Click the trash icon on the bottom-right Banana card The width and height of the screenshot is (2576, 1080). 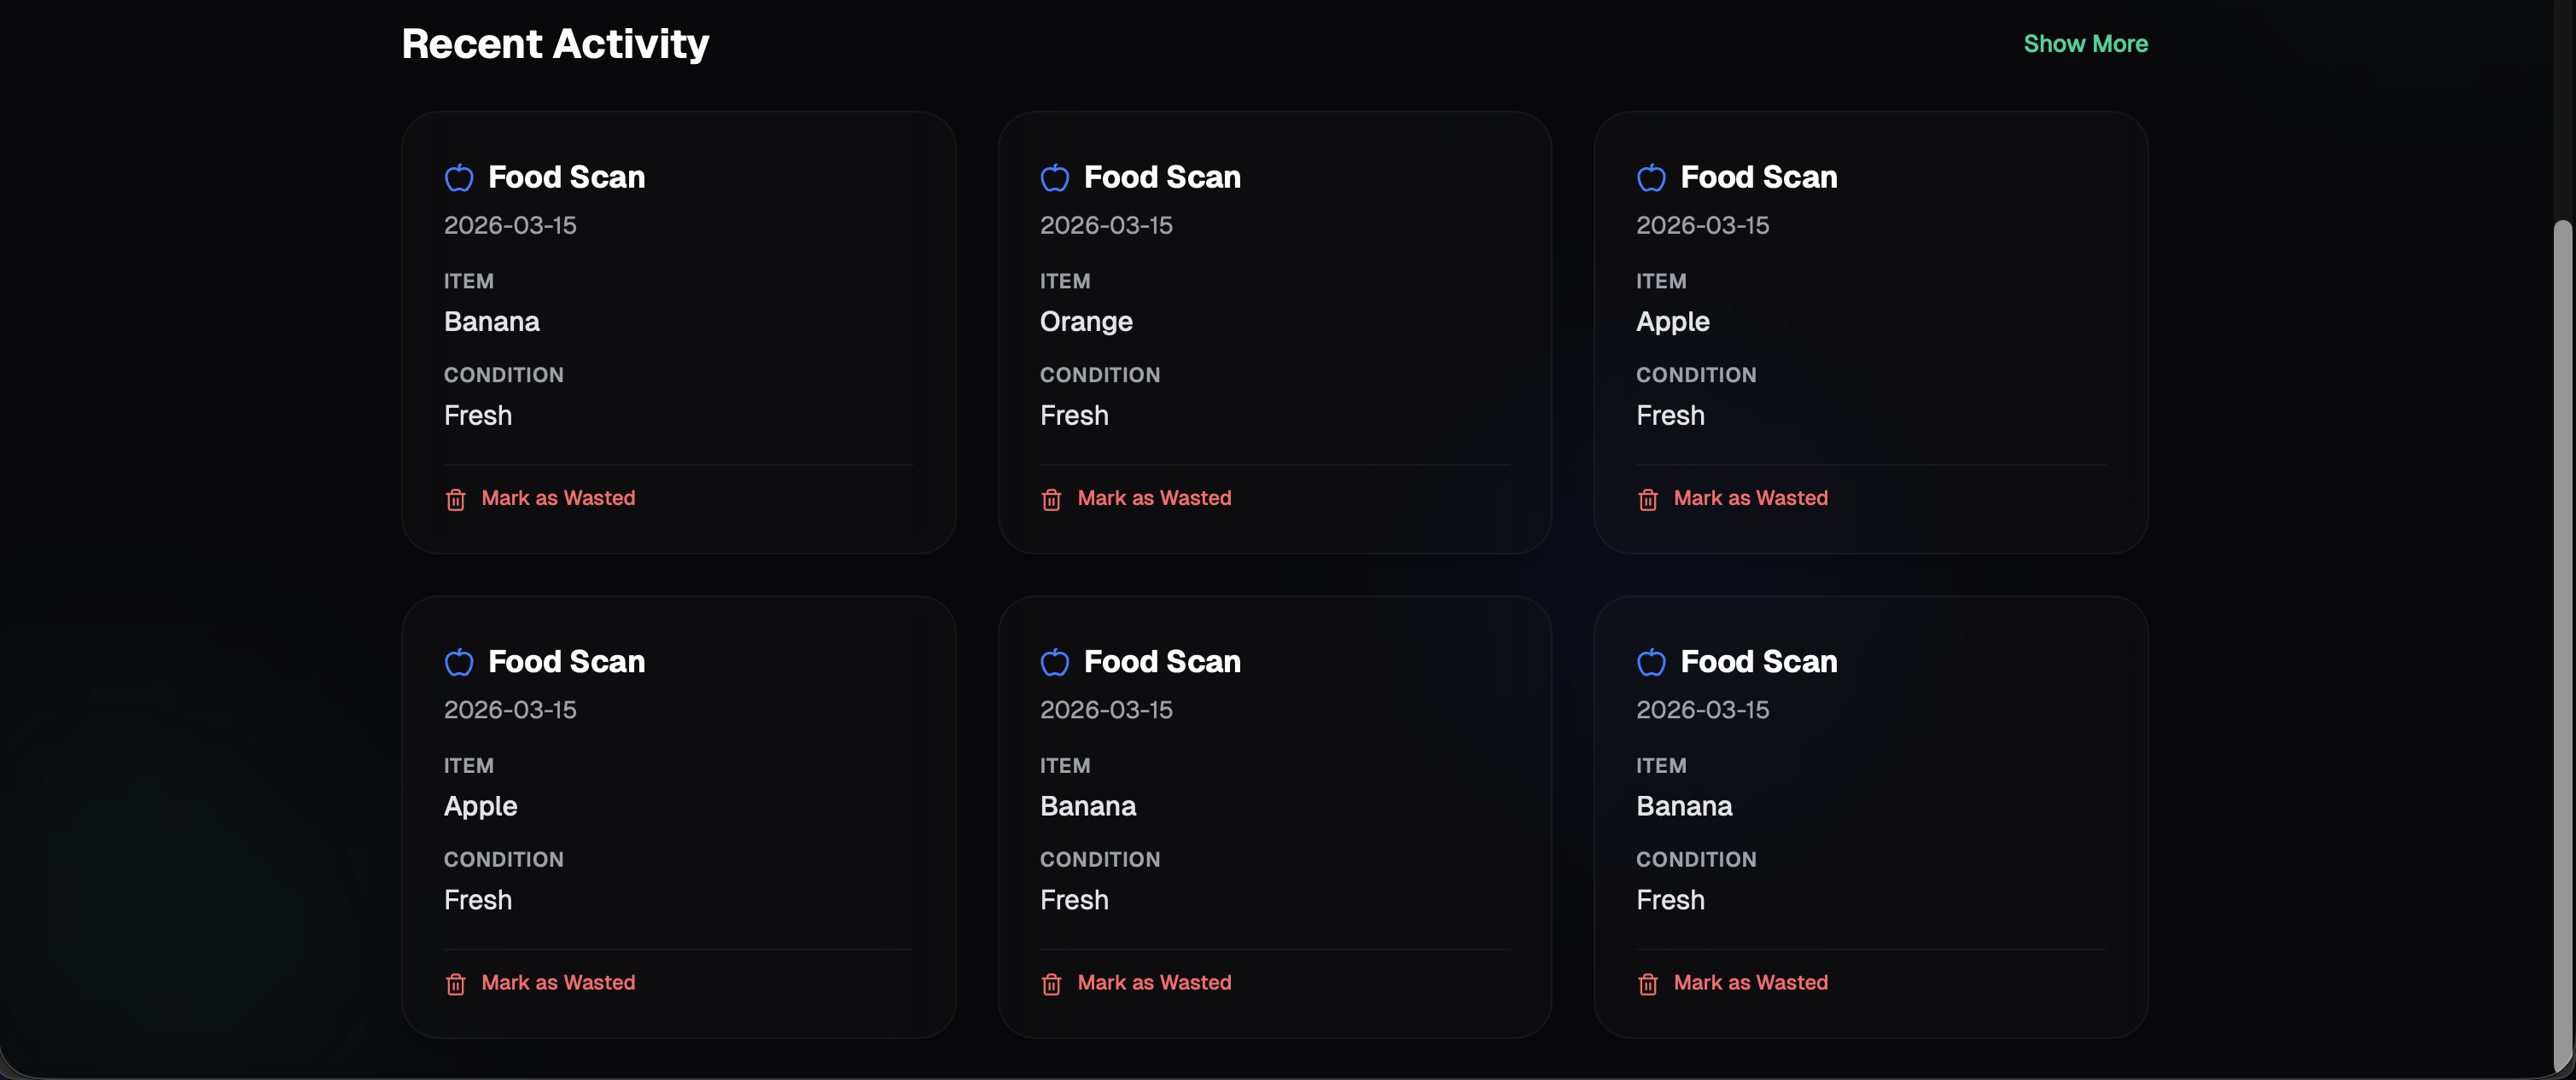point(1647,984)
